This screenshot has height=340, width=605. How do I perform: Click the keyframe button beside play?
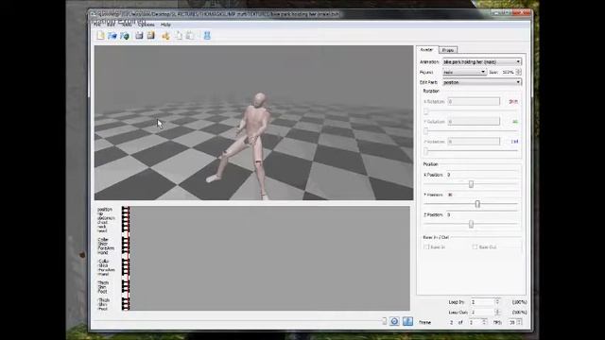pos(407,321)
